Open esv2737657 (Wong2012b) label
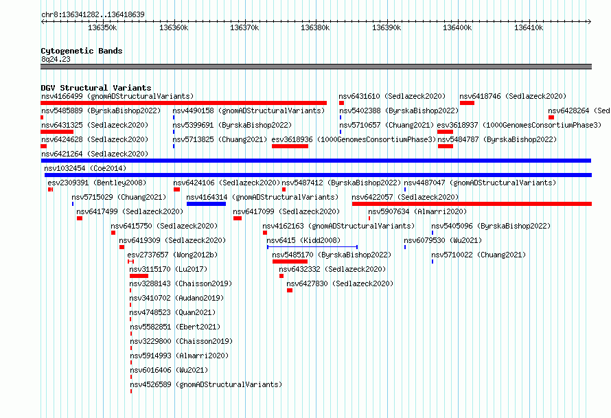 pos(172,255)
